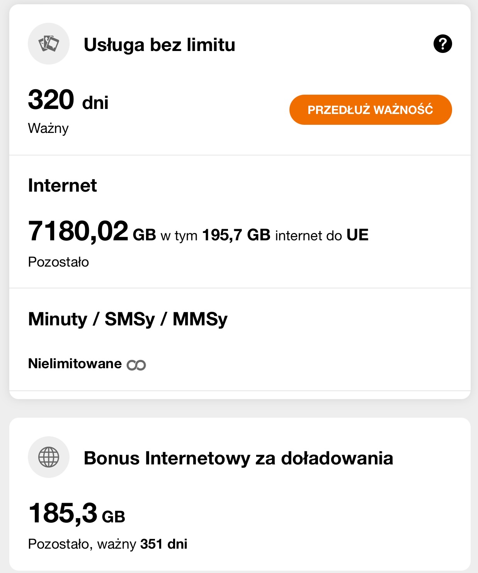478x573 pixels.
Task: Click the globe icon for internet bonus
Action: (49, 457)
